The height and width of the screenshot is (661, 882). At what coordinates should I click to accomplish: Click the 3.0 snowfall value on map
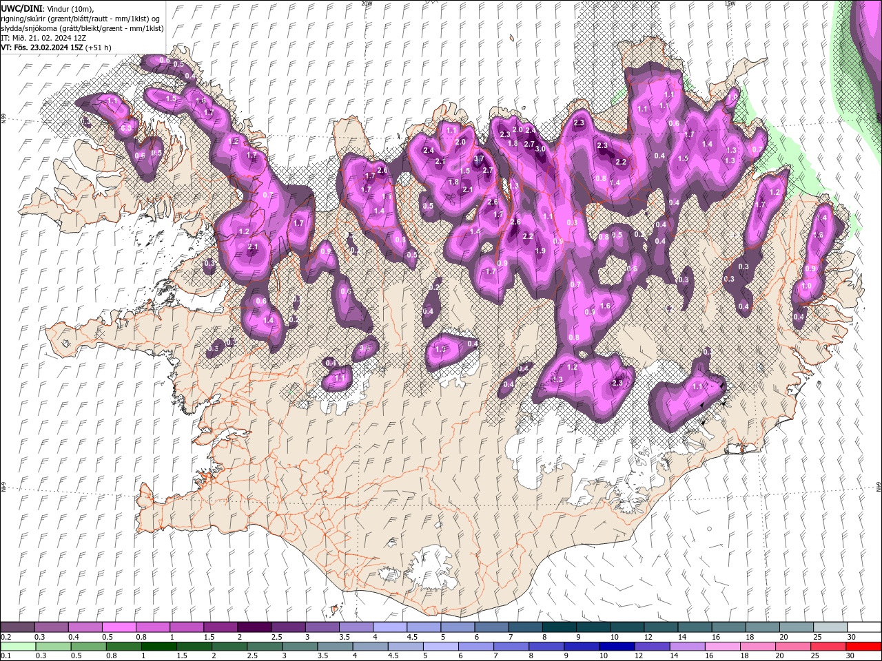[x=540, y=149]
